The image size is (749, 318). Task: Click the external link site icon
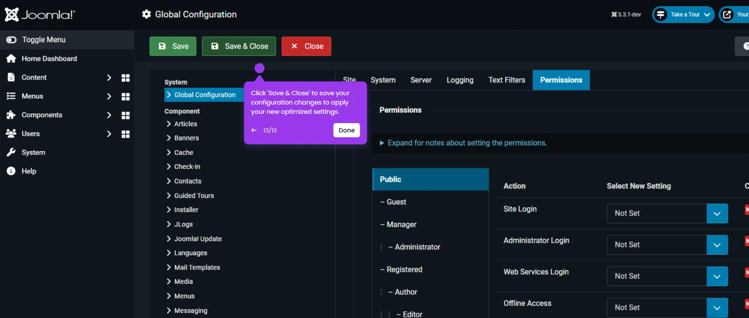coord(727,15)
